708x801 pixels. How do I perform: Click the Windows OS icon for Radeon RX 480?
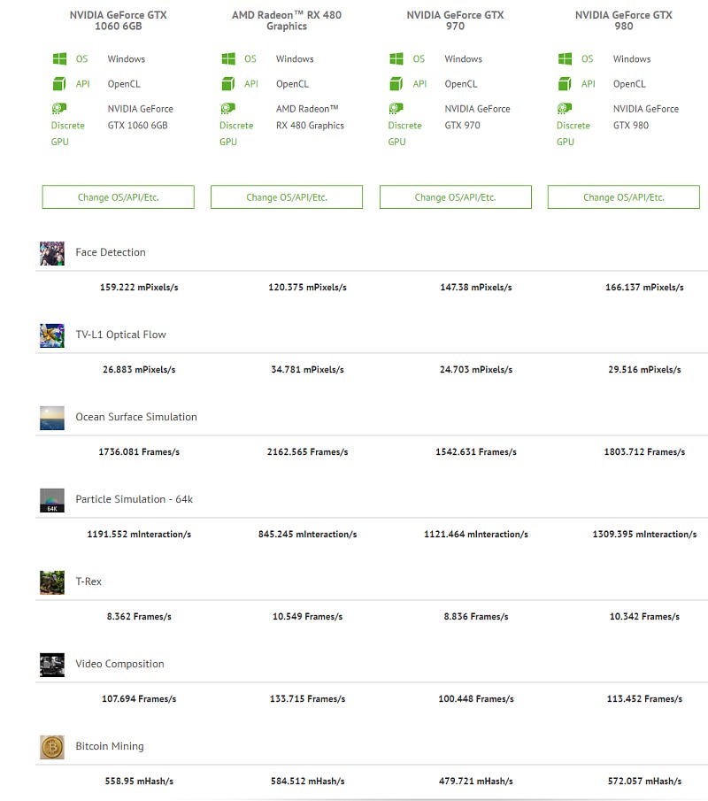point(228,58)
